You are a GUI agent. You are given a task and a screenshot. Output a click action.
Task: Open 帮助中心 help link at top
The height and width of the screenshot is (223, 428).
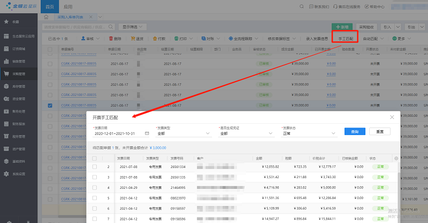pyautogui.click(x=374, y=7)
